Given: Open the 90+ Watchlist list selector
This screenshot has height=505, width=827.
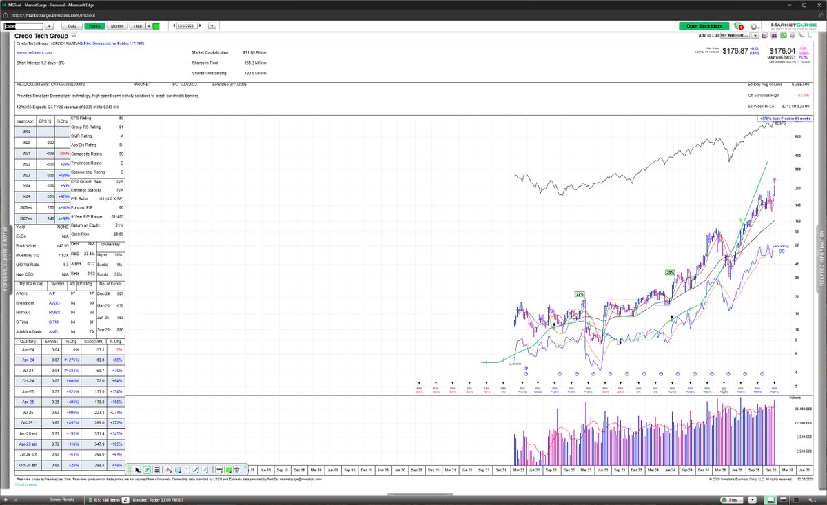Looking at the screenshot, I should tap(735, 35).
